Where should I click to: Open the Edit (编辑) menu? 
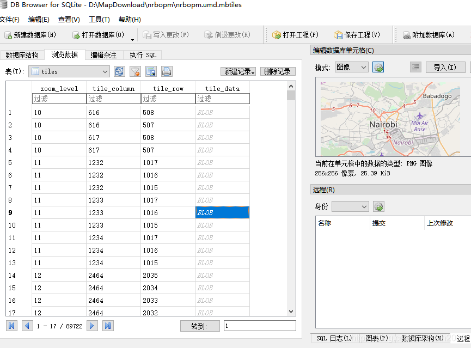click(x=39, y=20)
